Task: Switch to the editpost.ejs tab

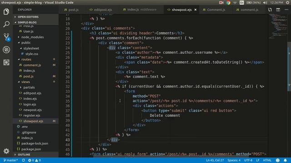Action: (101, 10)
